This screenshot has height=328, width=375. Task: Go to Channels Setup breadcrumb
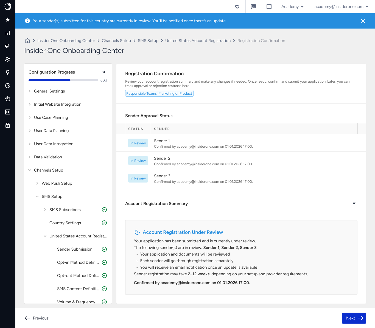pos(116,41)
